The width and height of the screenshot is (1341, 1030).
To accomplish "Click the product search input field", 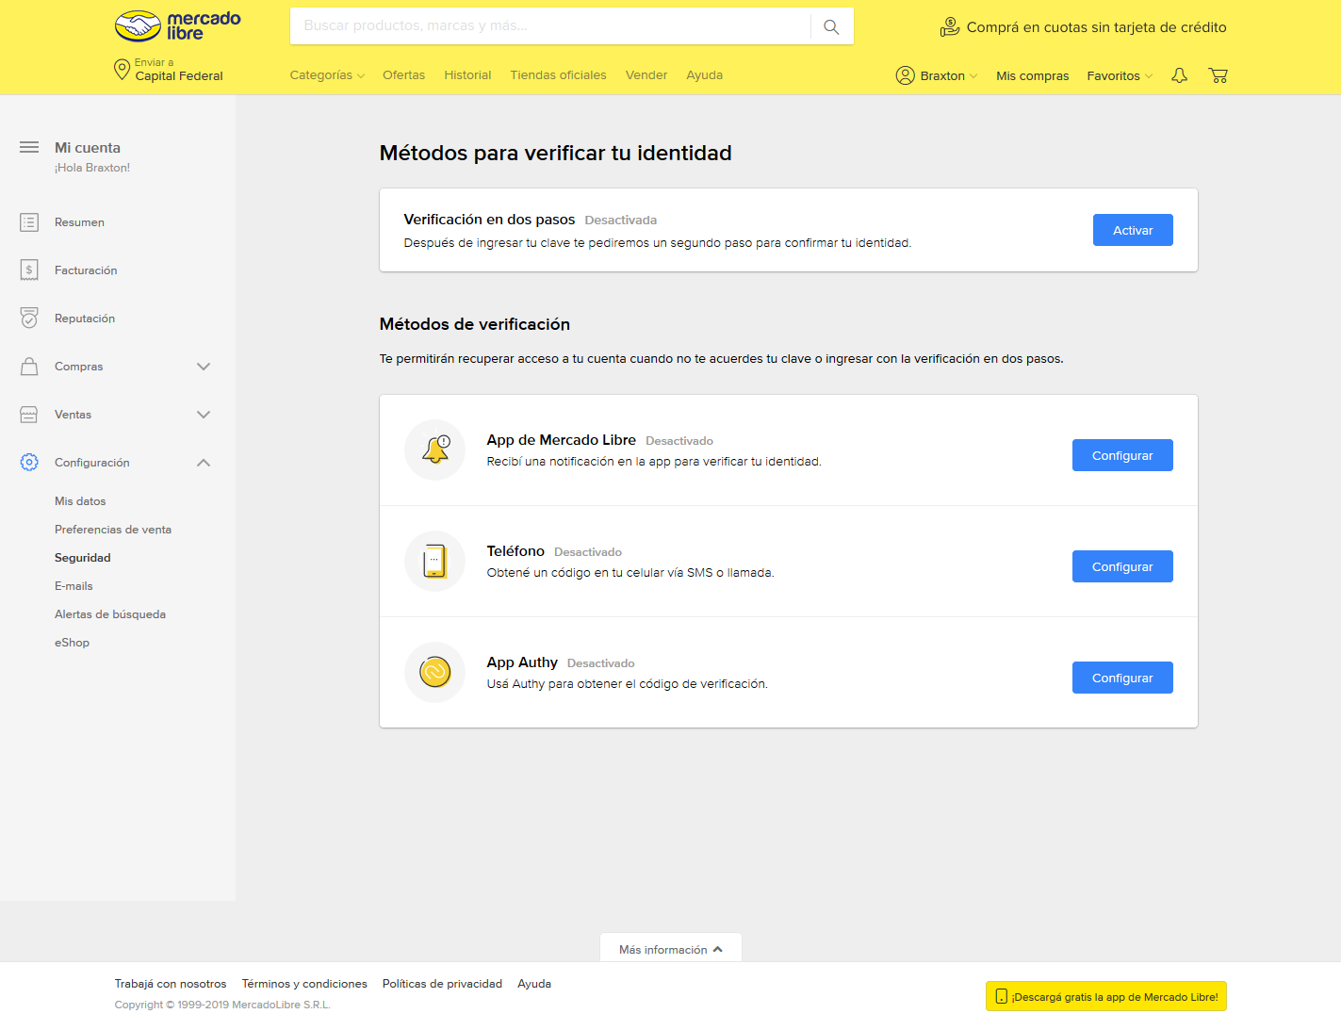I will coord(550,26).
